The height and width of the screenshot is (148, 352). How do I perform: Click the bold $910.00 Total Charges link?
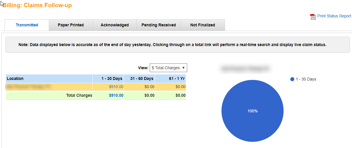[116, 96]
